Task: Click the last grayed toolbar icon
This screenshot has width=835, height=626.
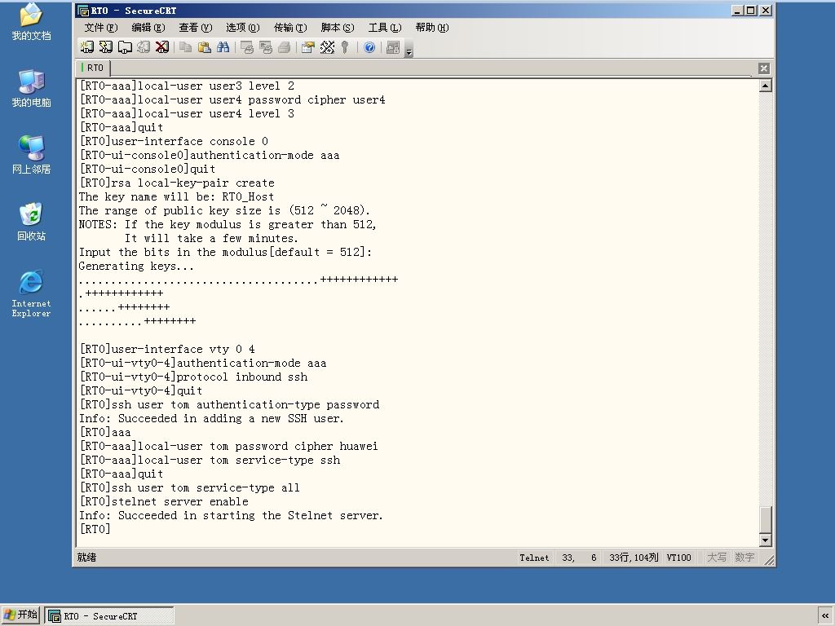Action: coord(393,47)
